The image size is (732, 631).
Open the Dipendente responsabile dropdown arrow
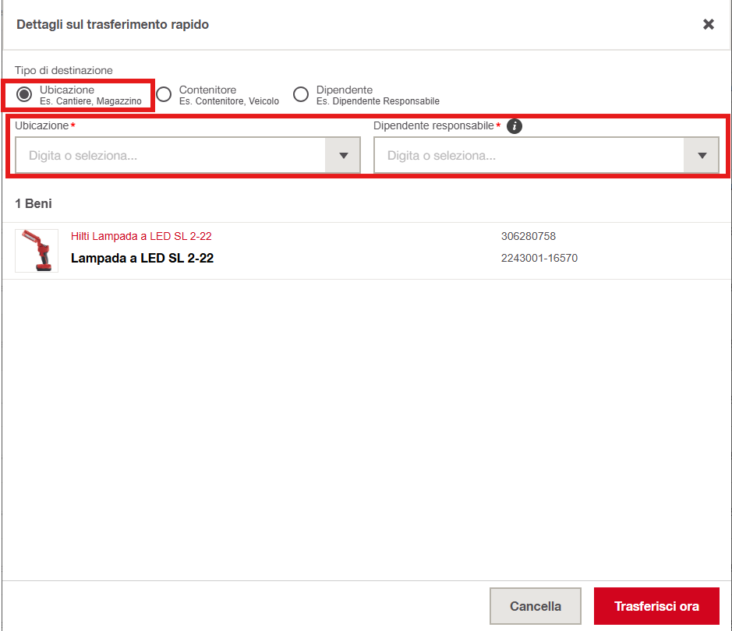click(702, 156)
